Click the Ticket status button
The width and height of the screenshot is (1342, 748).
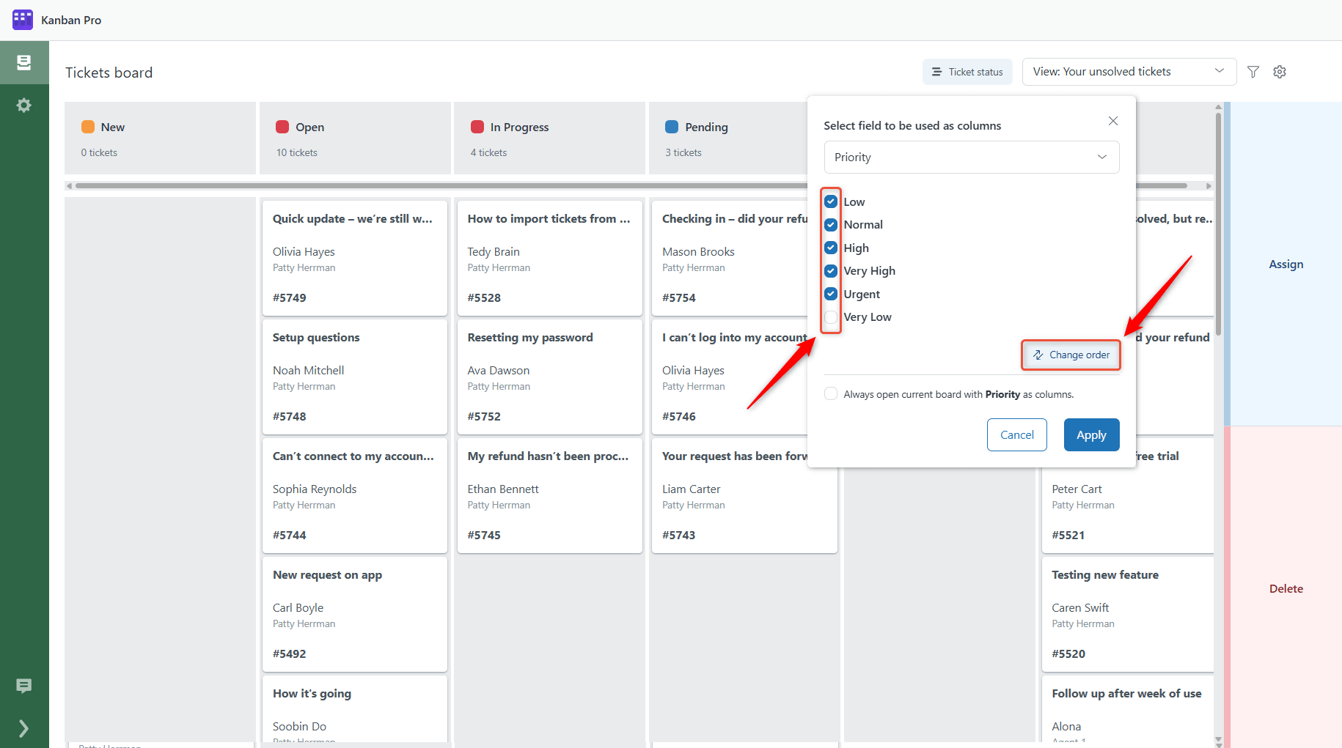pyautogui.click(x=967, y=71)
